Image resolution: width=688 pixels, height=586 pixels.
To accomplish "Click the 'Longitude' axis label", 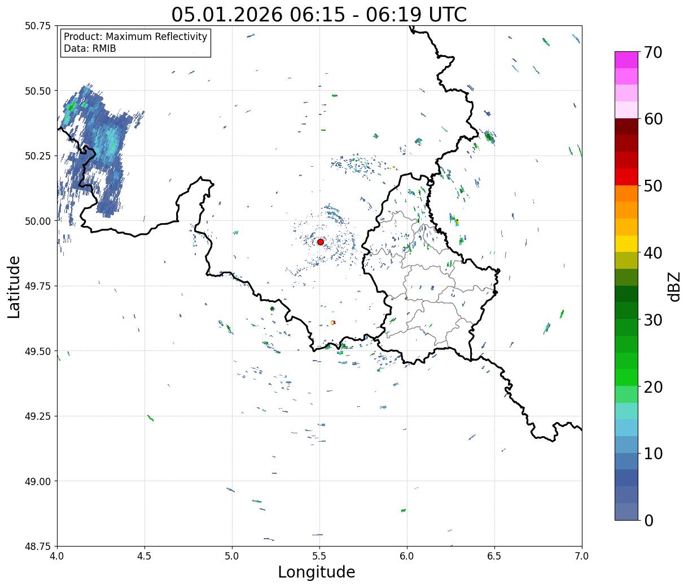I will pos(317,572).
